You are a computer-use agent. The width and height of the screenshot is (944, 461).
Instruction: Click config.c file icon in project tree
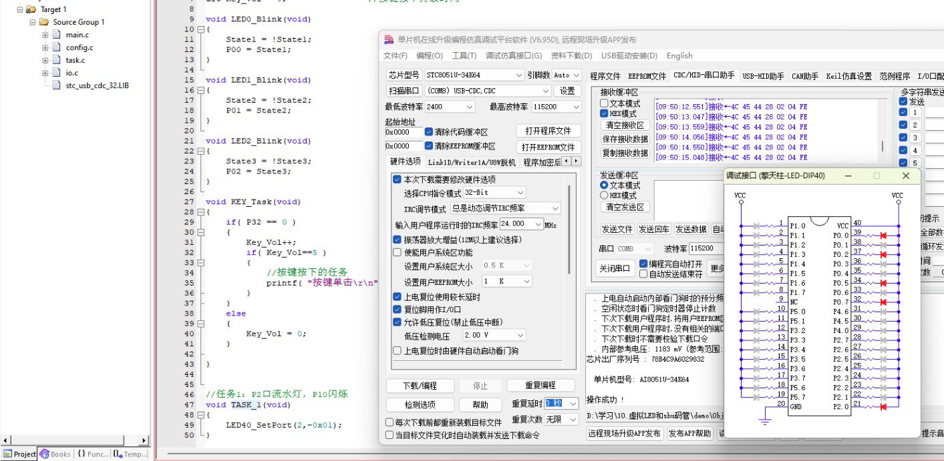click(57, 47)
